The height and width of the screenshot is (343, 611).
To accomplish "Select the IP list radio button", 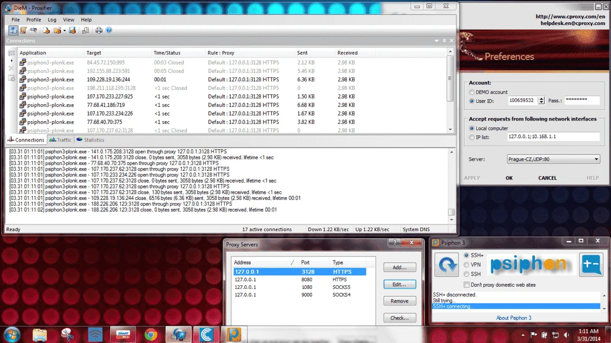I will [x=471, y=137].
